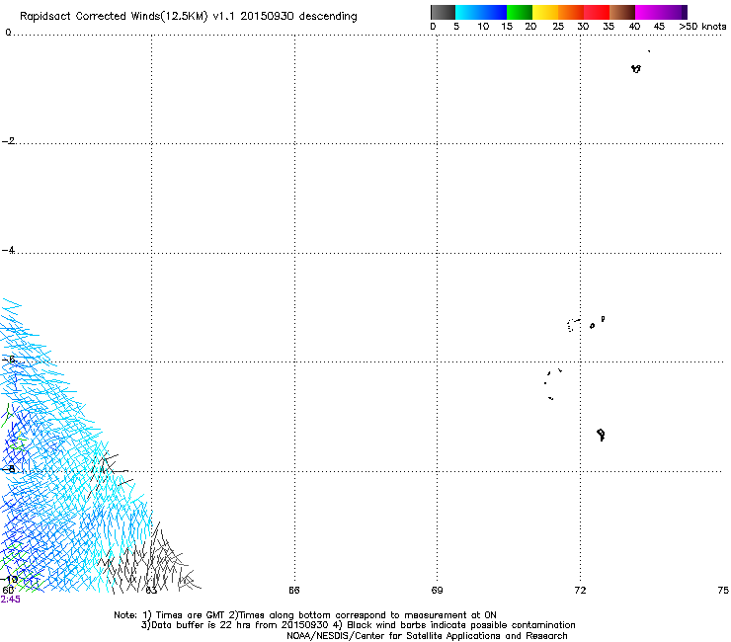Select the magenta 40-45 knots legend color

(648, 12)
